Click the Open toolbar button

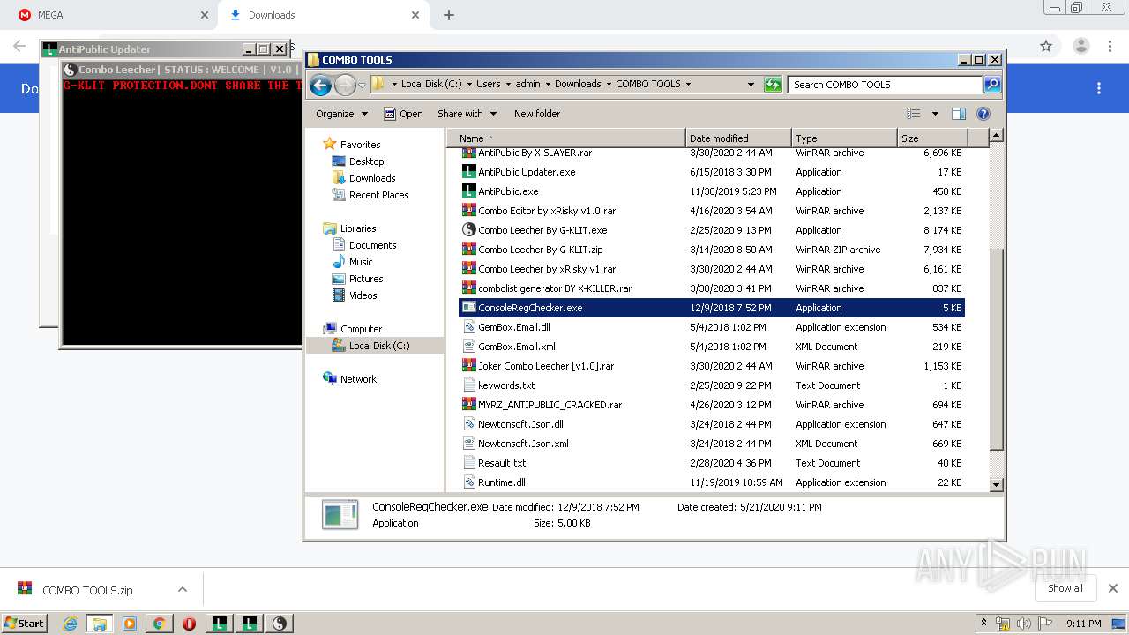point(403,114)
